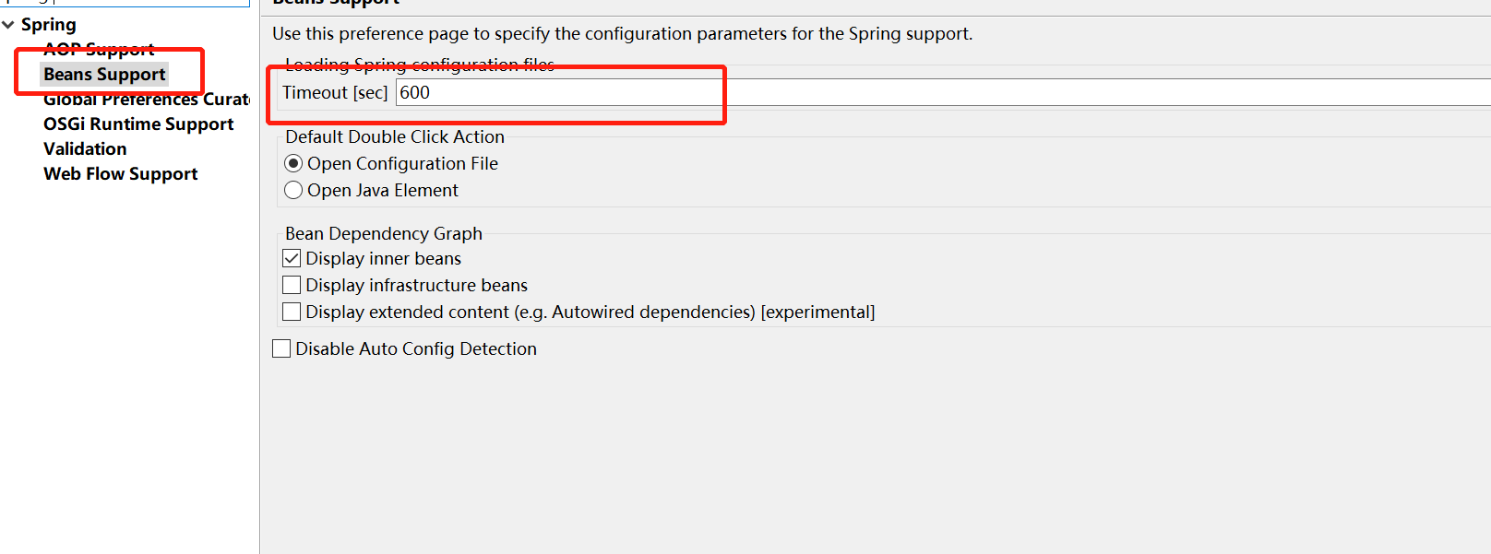Click the Timeout [sec] label
1491x554 pixels.
click(335, 93)
